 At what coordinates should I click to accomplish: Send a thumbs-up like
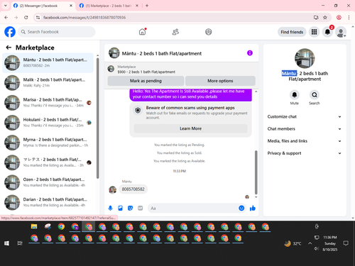pos(253,208)
